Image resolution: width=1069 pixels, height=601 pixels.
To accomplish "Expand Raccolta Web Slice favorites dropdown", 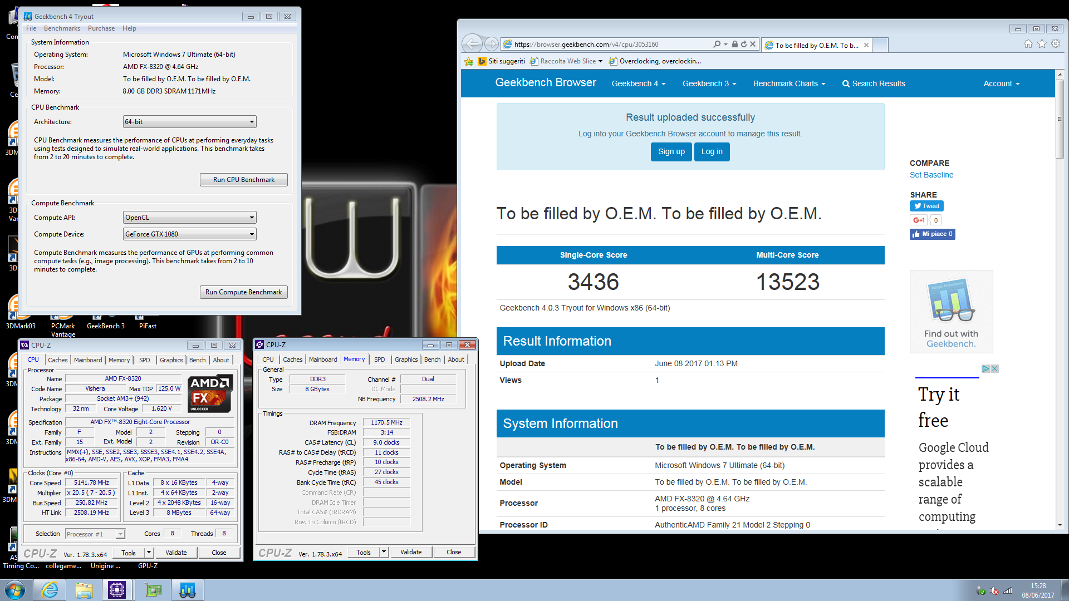I will coord(600,61).
